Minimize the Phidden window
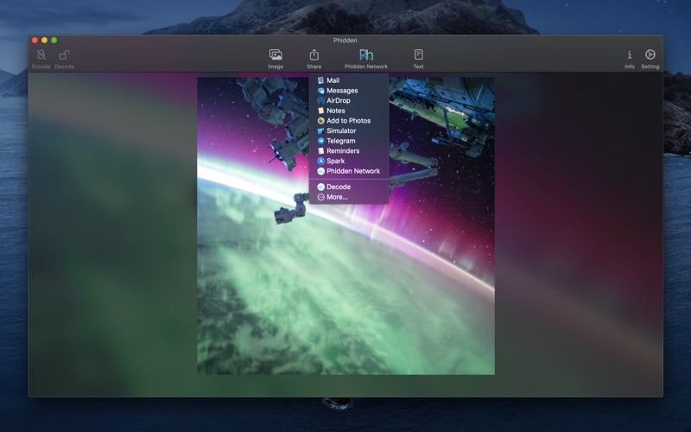Image resolution: width=691 pixels, height=432 pixels. (x=45, y=40)
